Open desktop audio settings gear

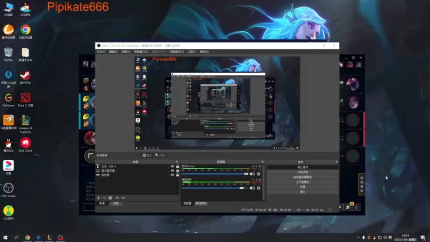tap(259, 188)
